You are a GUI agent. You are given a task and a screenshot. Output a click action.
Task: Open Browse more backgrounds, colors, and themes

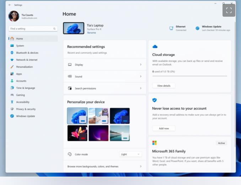pos(105,166)
